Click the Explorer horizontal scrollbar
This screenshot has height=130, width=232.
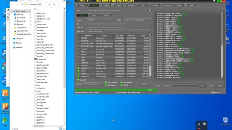39,126
